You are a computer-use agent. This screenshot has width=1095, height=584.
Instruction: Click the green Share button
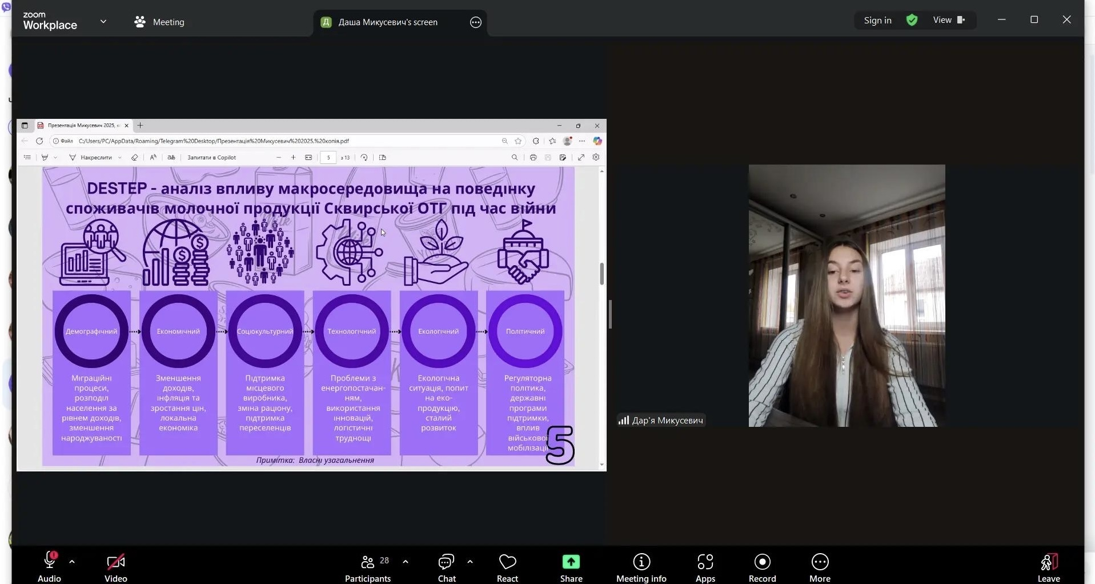571,566
